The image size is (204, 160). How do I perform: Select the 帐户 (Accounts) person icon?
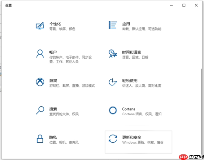40,54
